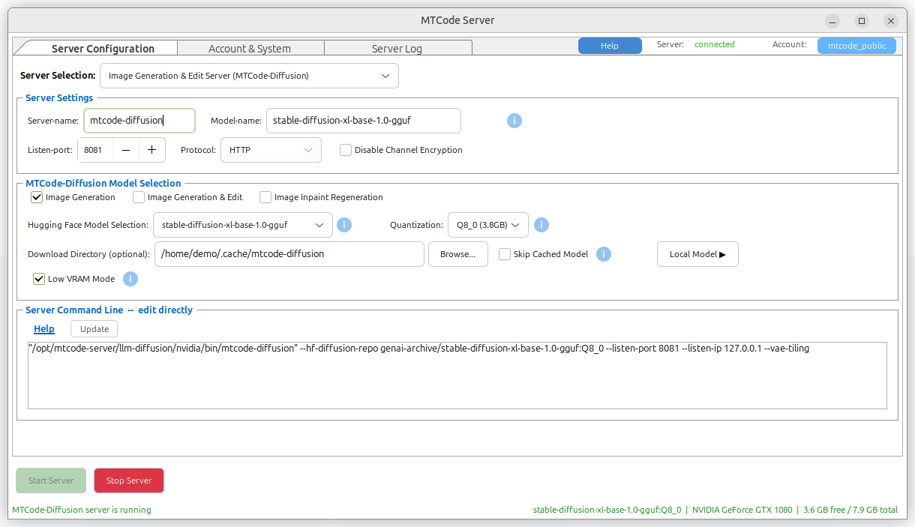This screenshot has width=915, height=527.
Task: Click info icon beside Low VRAM Mode
Action: 130,279
